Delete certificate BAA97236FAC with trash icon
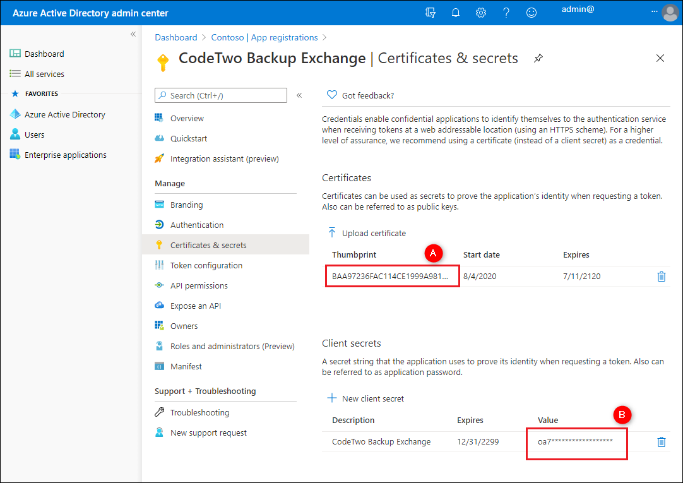The width and height of the screenshot is (683, 483). 661,277
